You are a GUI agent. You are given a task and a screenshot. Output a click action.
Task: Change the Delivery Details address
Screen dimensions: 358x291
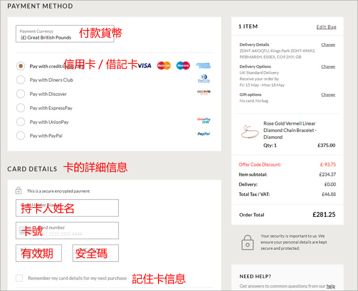pyautogui.click(x=328, y=45)
